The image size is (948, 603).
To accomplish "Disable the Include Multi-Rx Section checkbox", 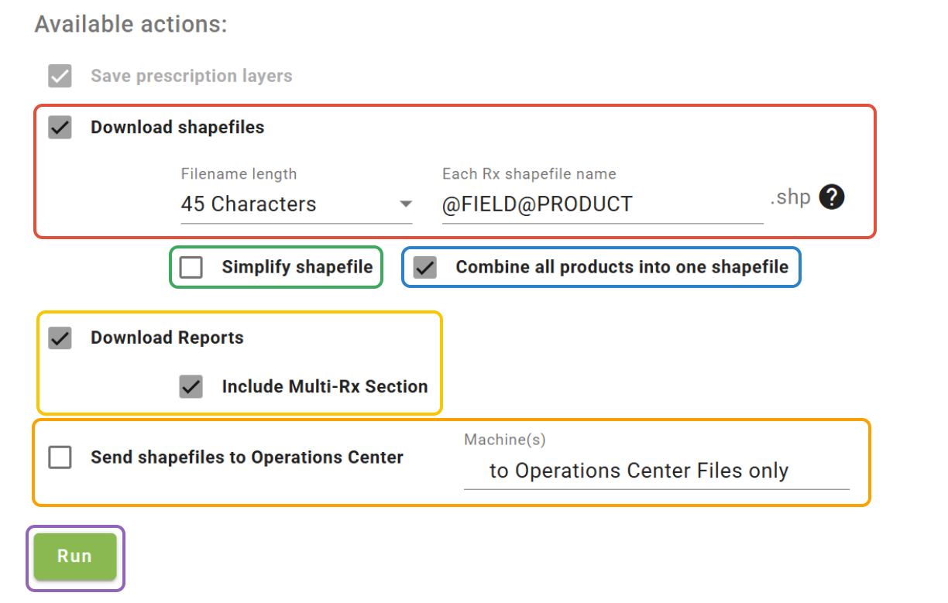I will [x=191, y=387].
